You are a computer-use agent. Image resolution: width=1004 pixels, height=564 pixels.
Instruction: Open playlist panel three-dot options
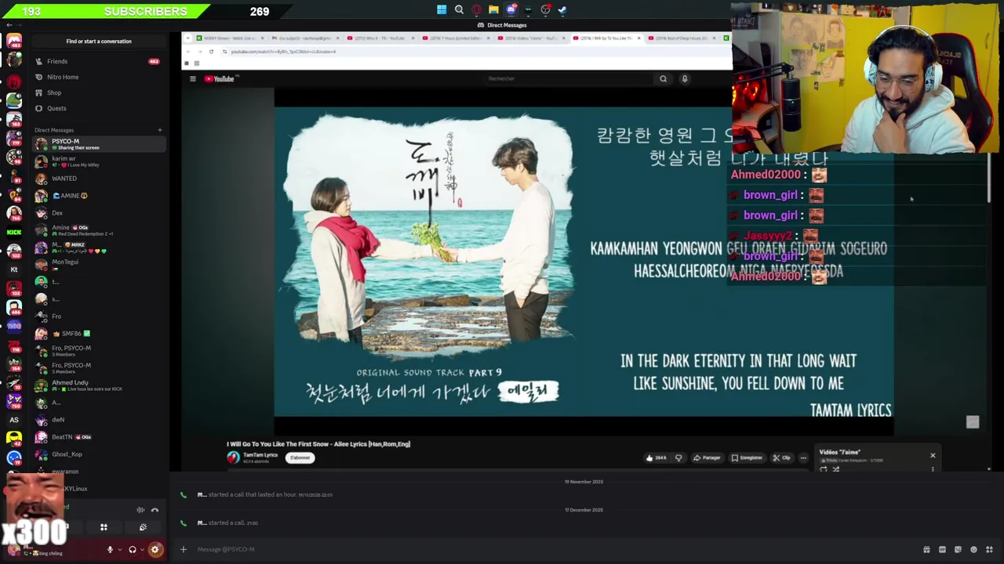(933, 468)
